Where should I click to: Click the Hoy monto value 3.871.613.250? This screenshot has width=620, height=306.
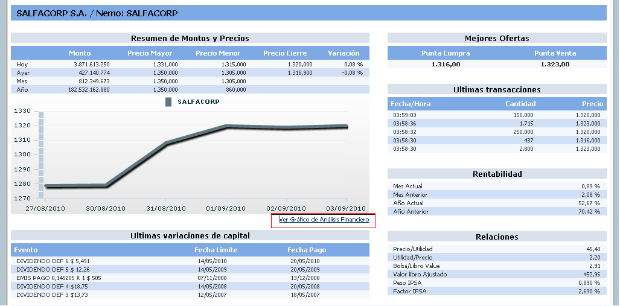point(92,64)
